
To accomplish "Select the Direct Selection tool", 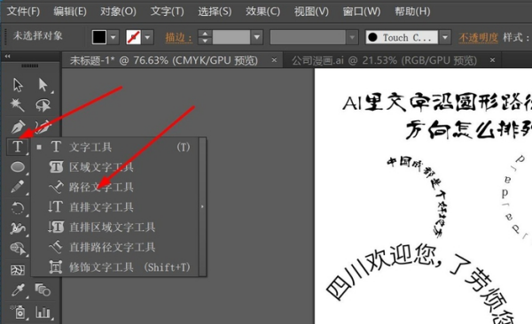I will tap(43, 85).
